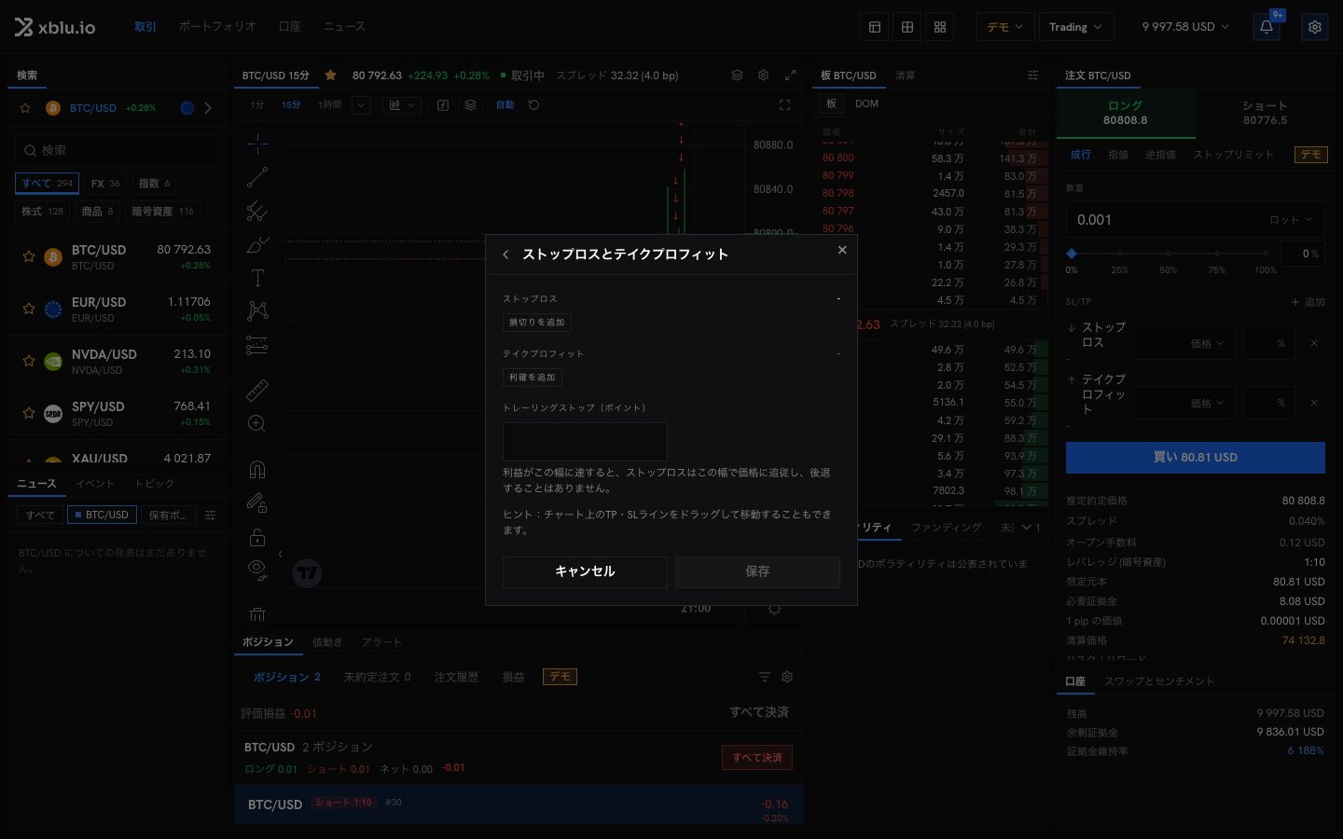Toggle the favorite star for SPY/USD
1343x839 pixels.
tap(28, 413)
